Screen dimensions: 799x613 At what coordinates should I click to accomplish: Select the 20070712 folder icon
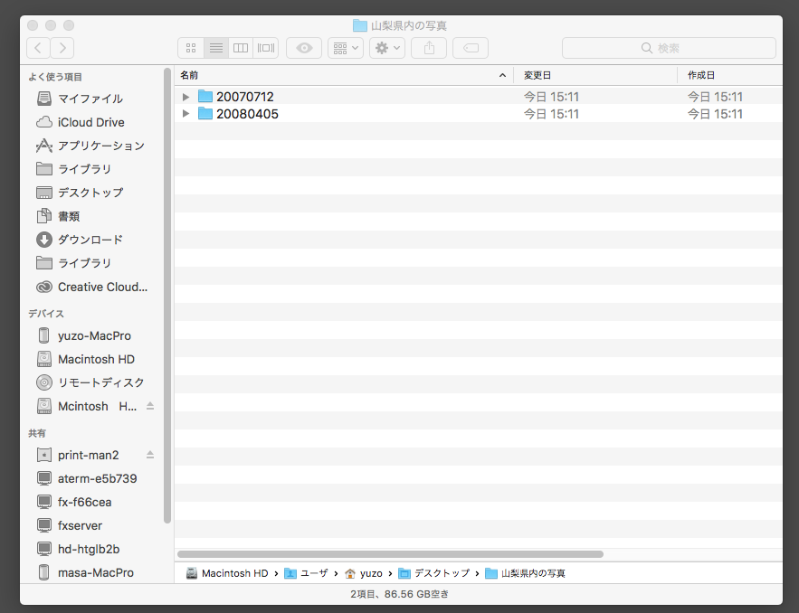click(205, 96)
